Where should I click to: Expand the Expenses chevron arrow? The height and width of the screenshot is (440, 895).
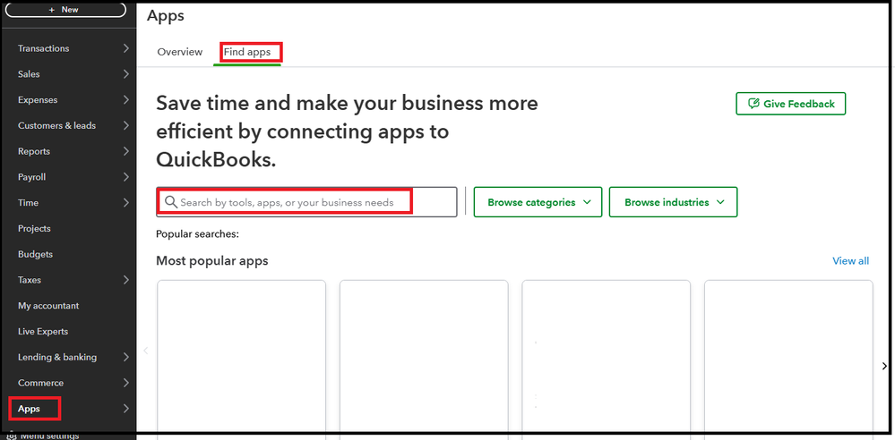[x=125, y=100]
